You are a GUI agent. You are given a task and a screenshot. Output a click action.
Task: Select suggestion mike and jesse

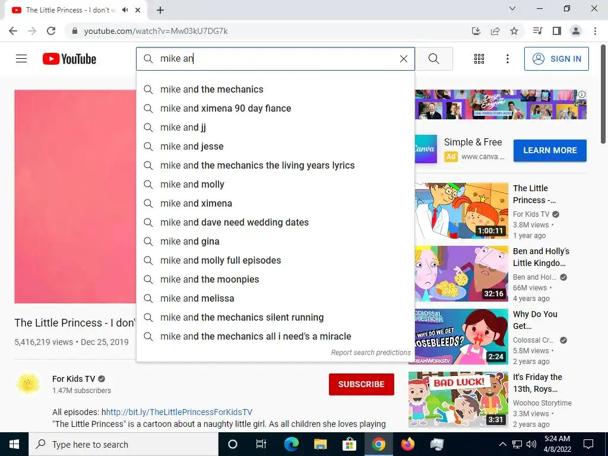pos(275,146)
